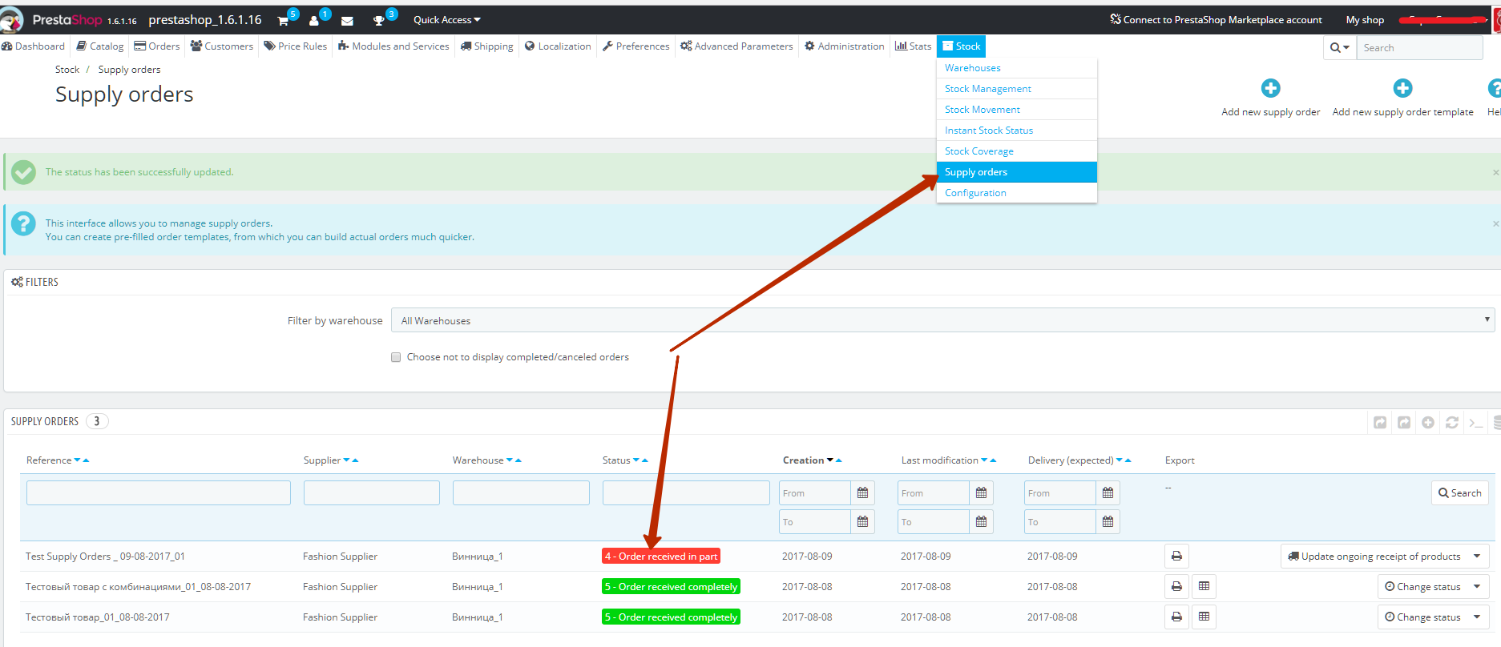
Task: Open the shopping cart notifications icon
Action: (x=283, y=21)
